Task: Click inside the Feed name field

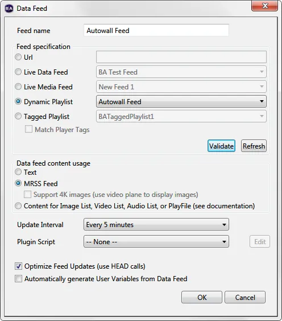Action: coord(156,30)
